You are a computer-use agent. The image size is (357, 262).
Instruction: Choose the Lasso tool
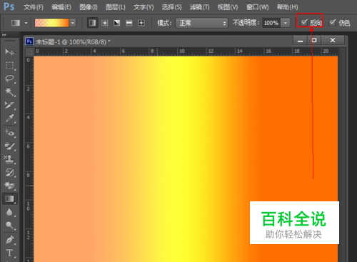click(9, 79)
